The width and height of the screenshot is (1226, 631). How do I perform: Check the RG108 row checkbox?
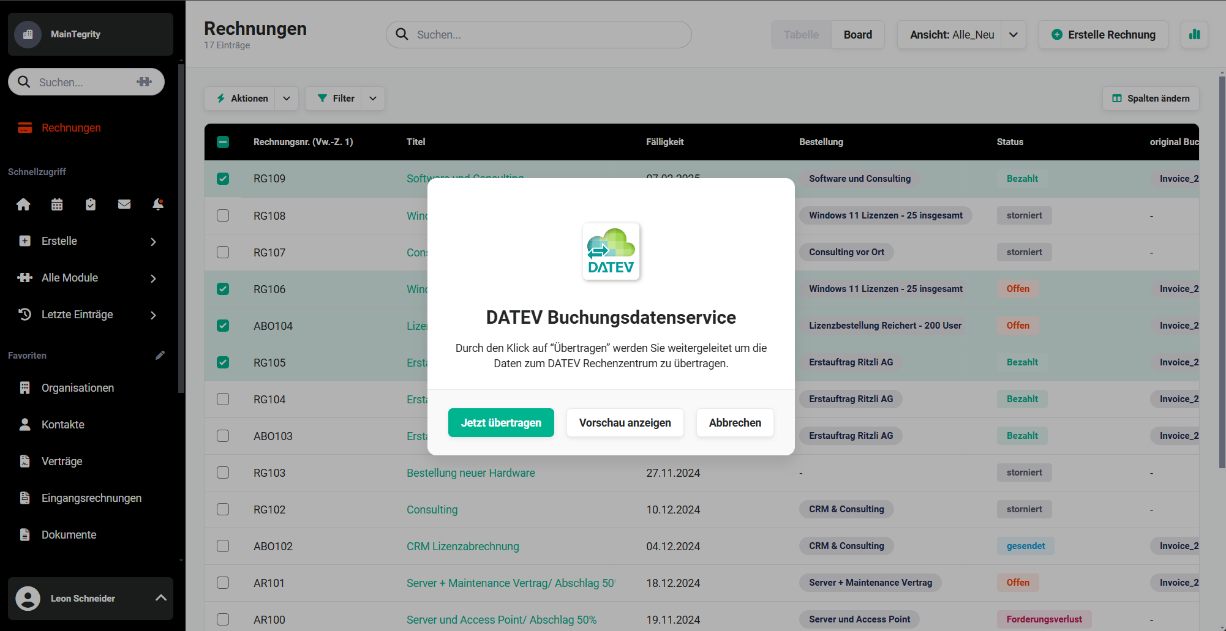pos(223,215)
